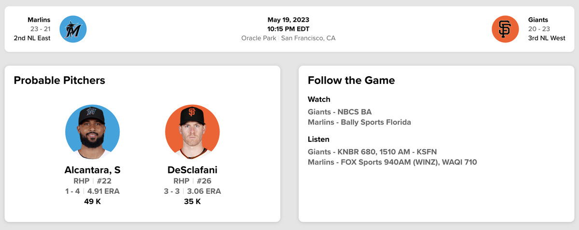This screenshot has height=230, width=579.
Task: Click the Marlins 23 - 21 record
Action: 40,29
